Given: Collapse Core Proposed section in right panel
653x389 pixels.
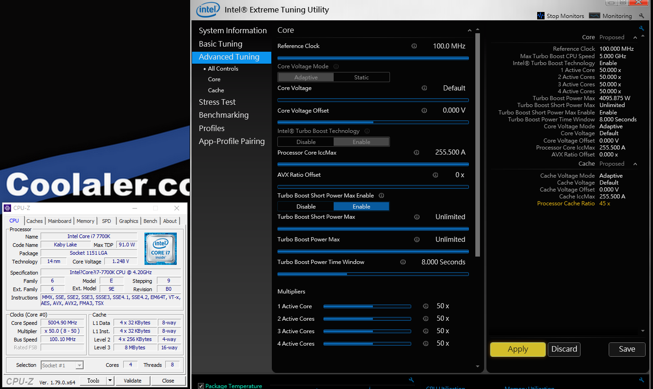Looking at the screenshot, I should 635,37.
